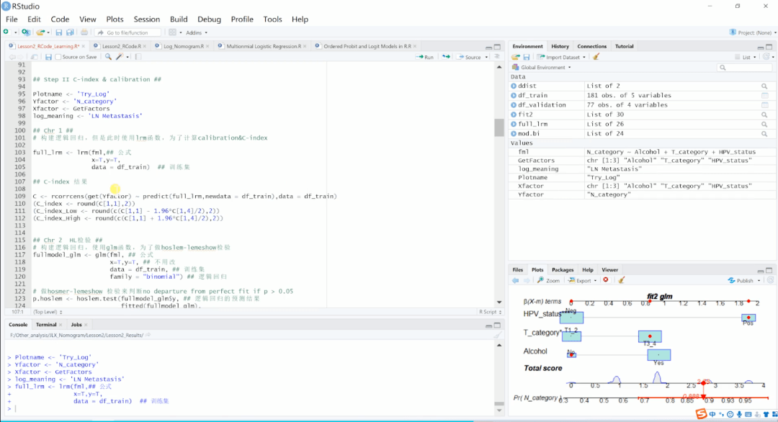778x422 pixels.
Task: Open the Debug menu
Action: pos(209,19)
